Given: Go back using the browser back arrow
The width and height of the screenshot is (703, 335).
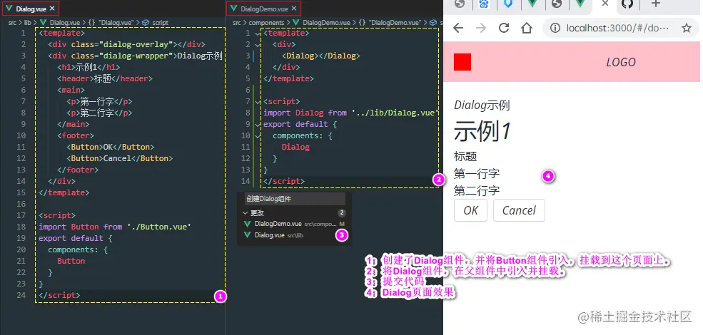Looking at the screenshot, I should tap(457, 29).
